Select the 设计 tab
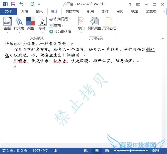 coord(54,11)
